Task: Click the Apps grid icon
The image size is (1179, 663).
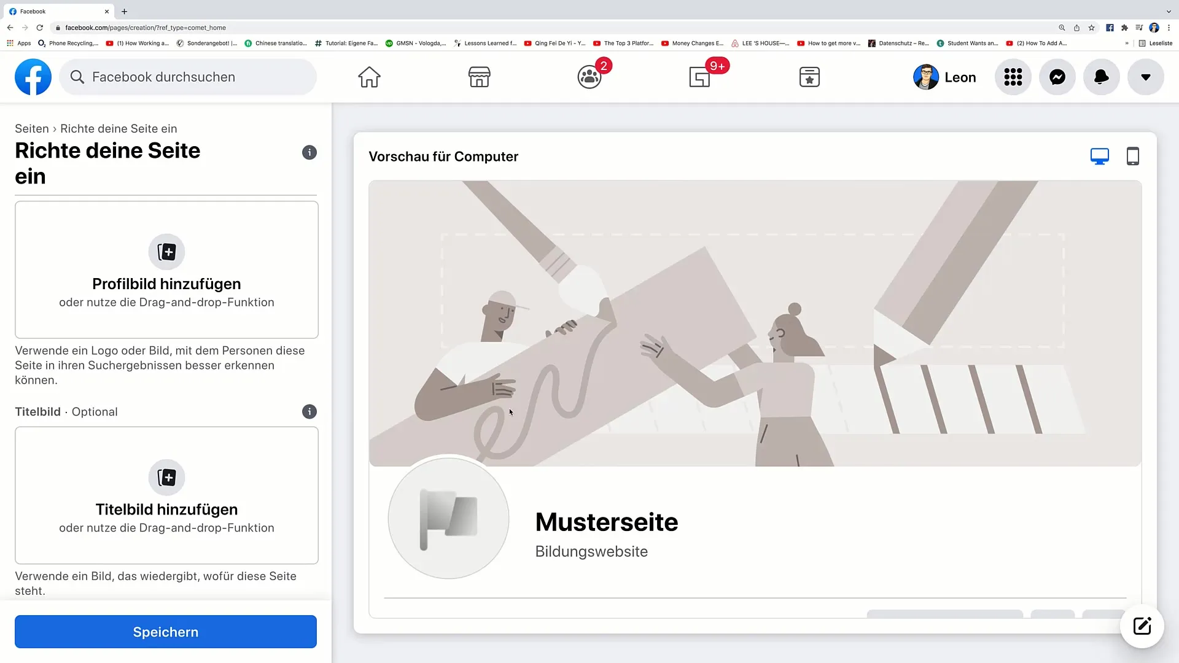Action: coord(1013,77)
